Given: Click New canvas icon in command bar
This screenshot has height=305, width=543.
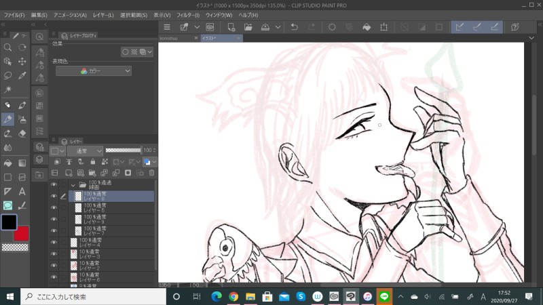Looking at the screenshot, I should pos(231,27).
